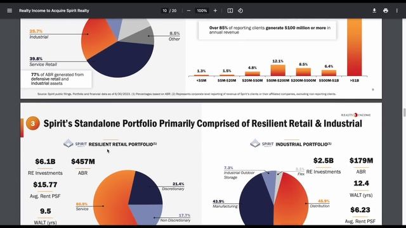
Task: Click the source footnote line
Action: [x=187, y=94]
